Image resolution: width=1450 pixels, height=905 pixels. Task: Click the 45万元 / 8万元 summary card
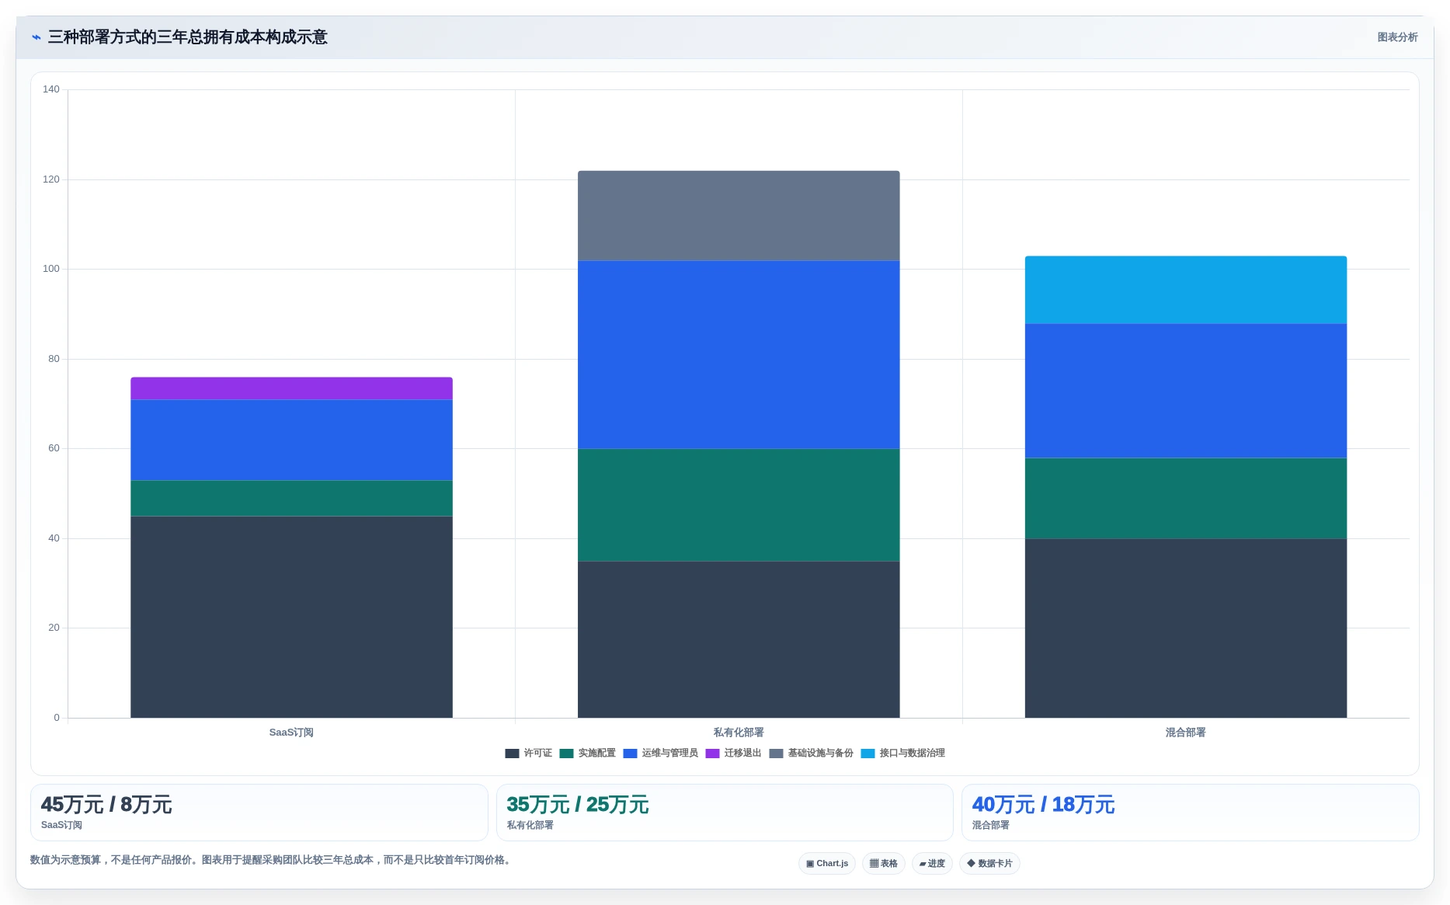point(259,812)
